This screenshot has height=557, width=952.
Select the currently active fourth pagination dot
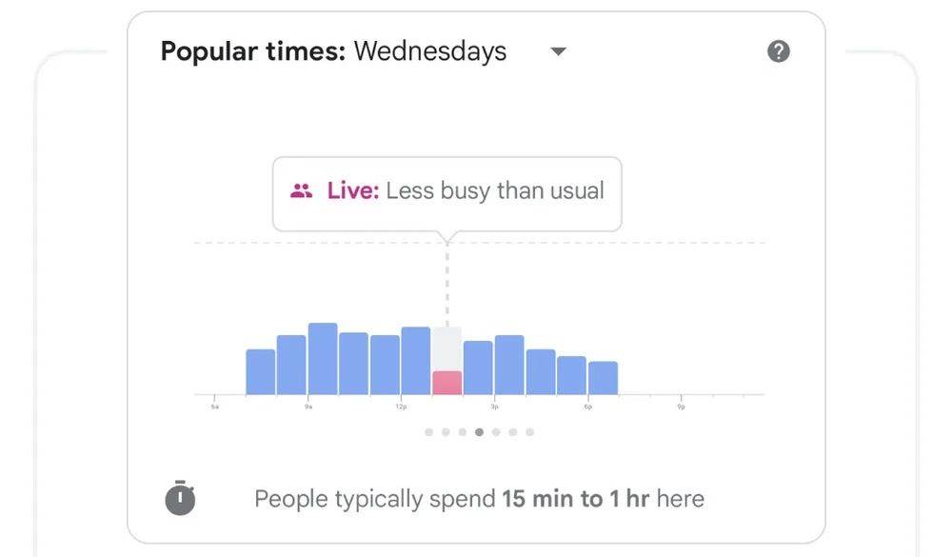click(479, 431)
